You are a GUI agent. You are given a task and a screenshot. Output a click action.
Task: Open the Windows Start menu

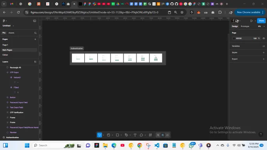[27, 145]
